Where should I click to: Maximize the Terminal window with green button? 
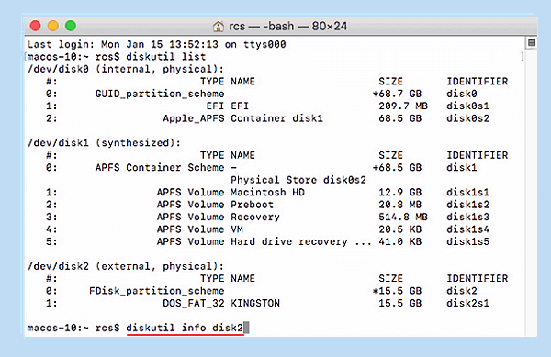click(x=71, y=26)
